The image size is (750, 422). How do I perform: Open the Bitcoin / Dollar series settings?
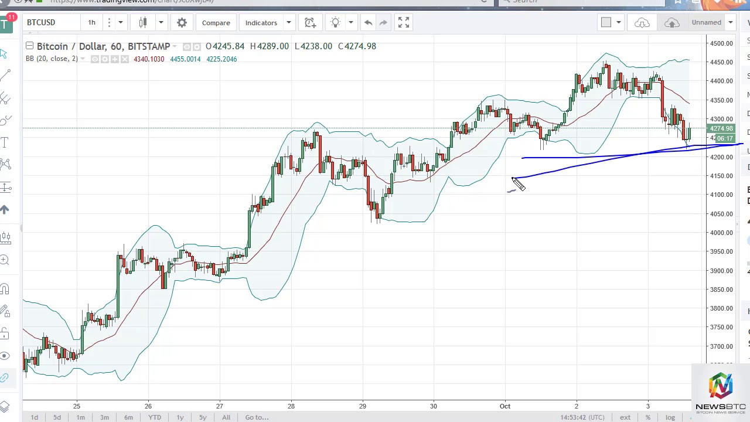coord(196,46)
